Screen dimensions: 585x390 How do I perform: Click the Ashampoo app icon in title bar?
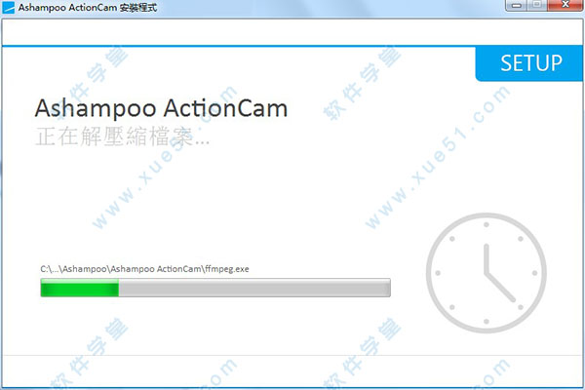(x=8, y=7)
